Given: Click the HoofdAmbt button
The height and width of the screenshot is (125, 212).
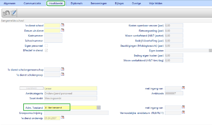Looking at the screenshot, I should pyautogui.click(x=31, y=88).
